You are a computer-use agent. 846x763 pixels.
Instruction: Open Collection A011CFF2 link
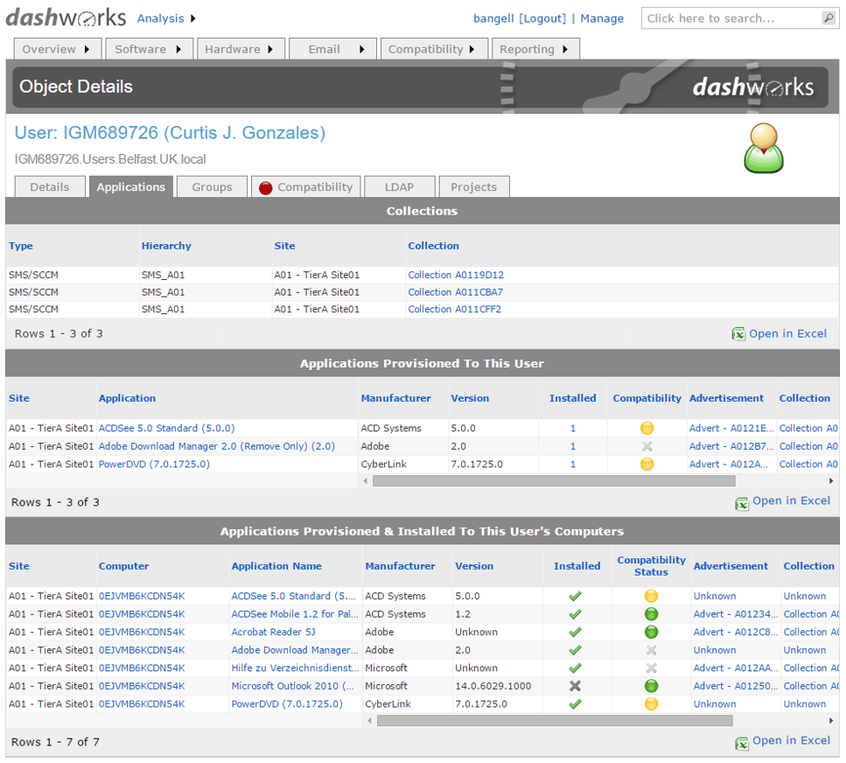454,309
